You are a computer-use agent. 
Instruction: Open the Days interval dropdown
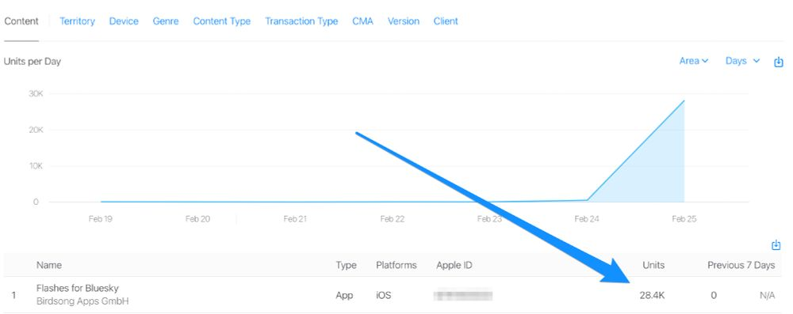coord(742,61)
